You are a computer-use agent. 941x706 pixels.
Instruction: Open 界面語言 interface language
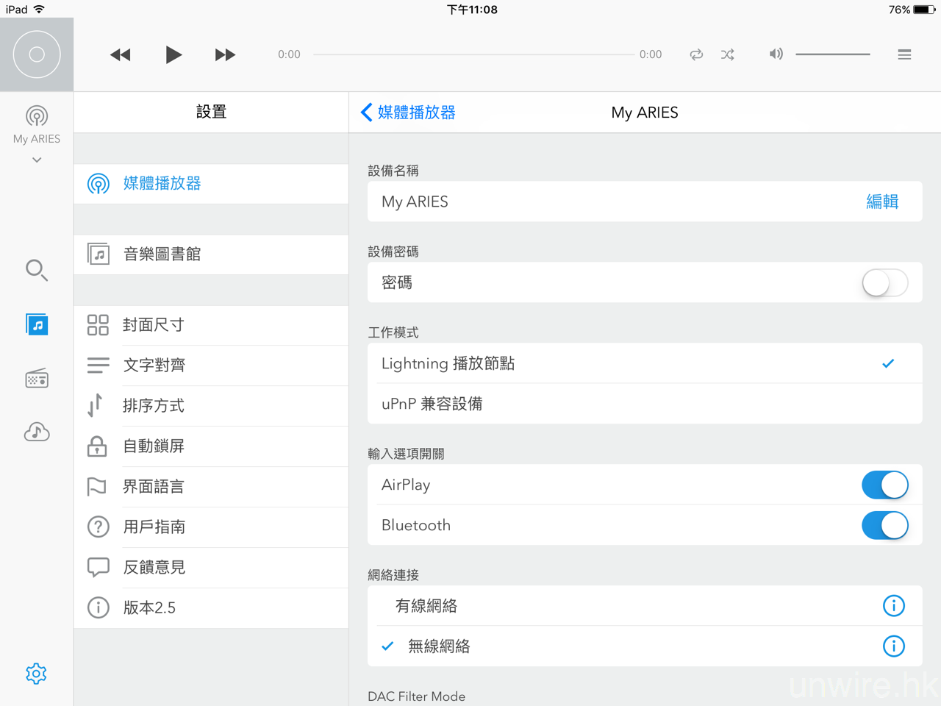[211, 487]
